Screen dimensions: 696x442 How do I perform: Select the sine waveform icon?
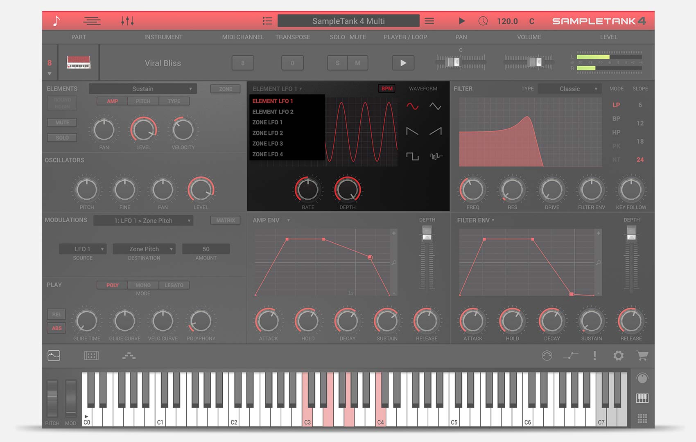412,107
